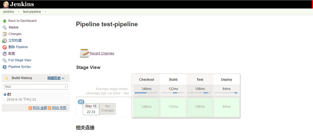The image size is (313, 136).
Task: Click the 相关连接 heading
Action: pos(85,128)
